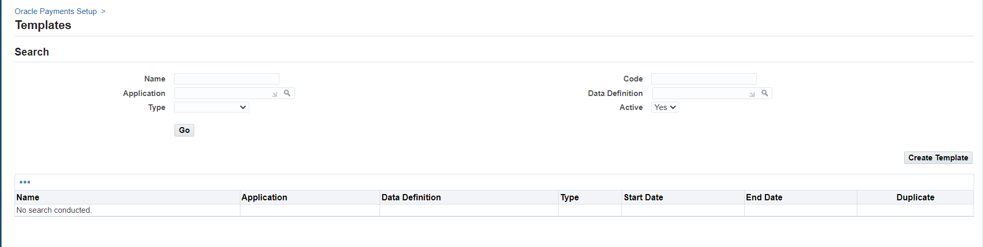Select the End Date column header
983x247 pixels.
point(764,197)
